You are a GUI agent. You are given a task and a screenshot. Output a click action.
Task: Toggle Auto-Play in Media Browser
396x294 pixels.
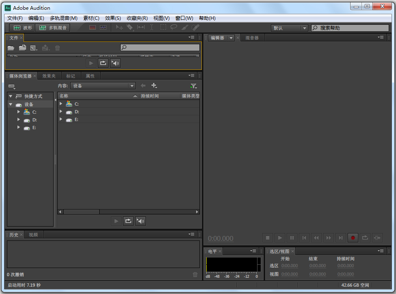[141, 221]
